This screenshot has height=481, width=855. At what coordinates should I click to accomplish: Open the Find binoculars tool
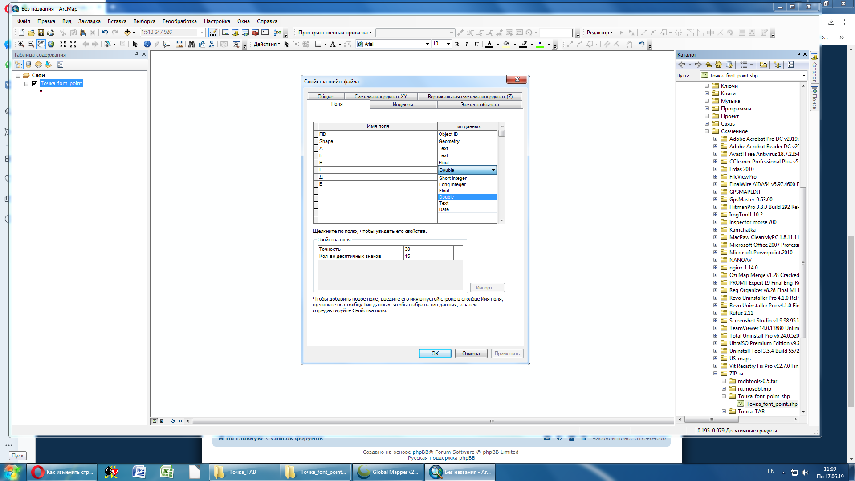(191, 44)
